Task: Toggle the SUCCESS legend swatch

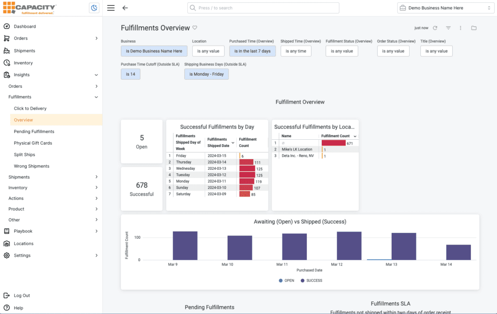Action: [303, 281]
